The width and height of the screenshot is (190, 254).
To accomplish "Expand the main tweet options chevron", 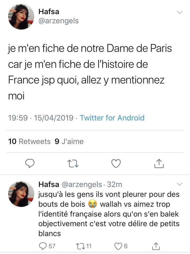I will (x=179, y=12).
